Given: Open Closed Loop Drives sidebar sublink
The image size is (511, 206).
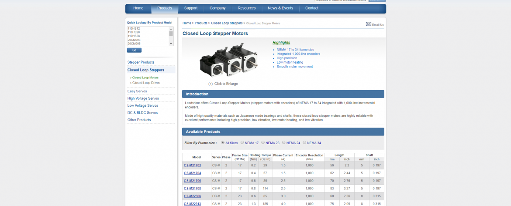Looking at the screenshot, I should (x=146, y=83).
